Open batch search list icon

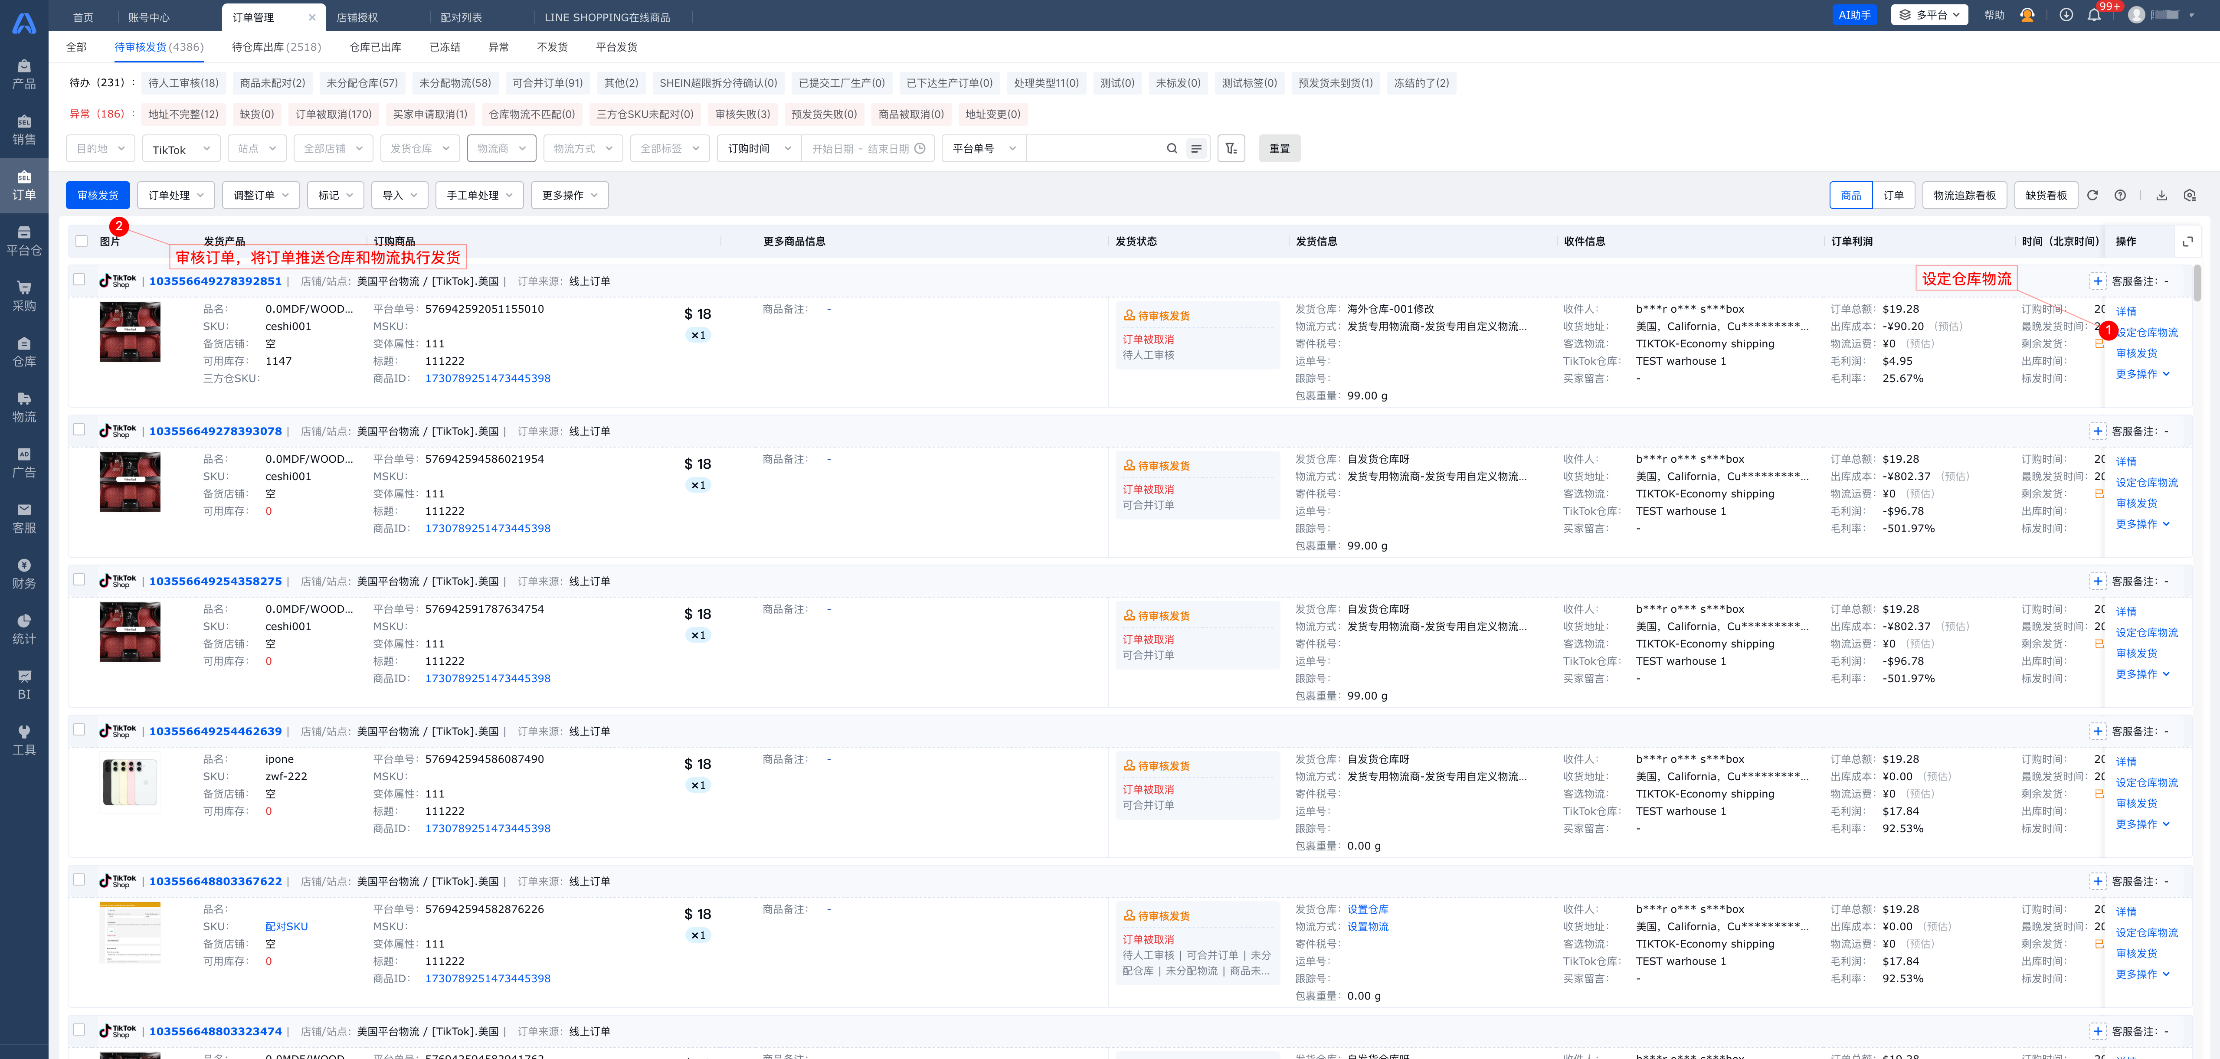(1196, 148)
